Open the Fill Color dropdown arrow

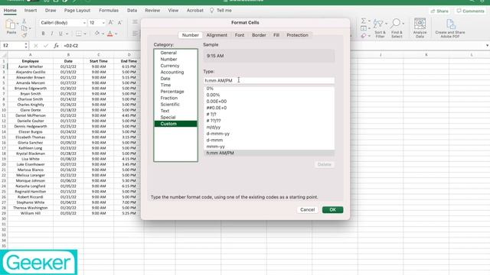103,34
